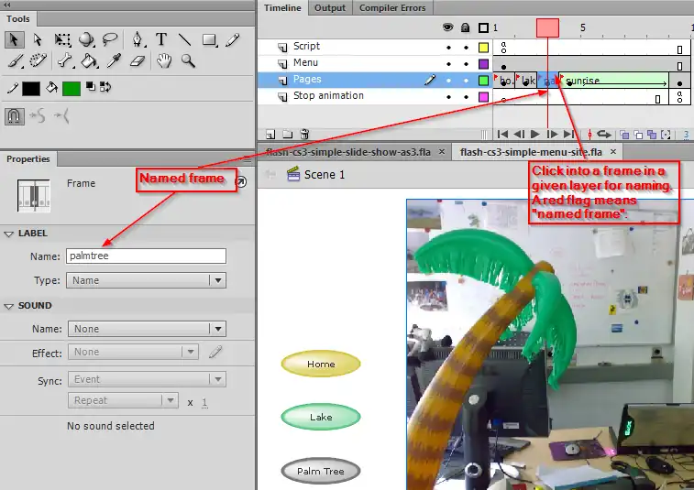694x490 pixels.
Task: Select the Lasso tool
Action: point(111,39)
